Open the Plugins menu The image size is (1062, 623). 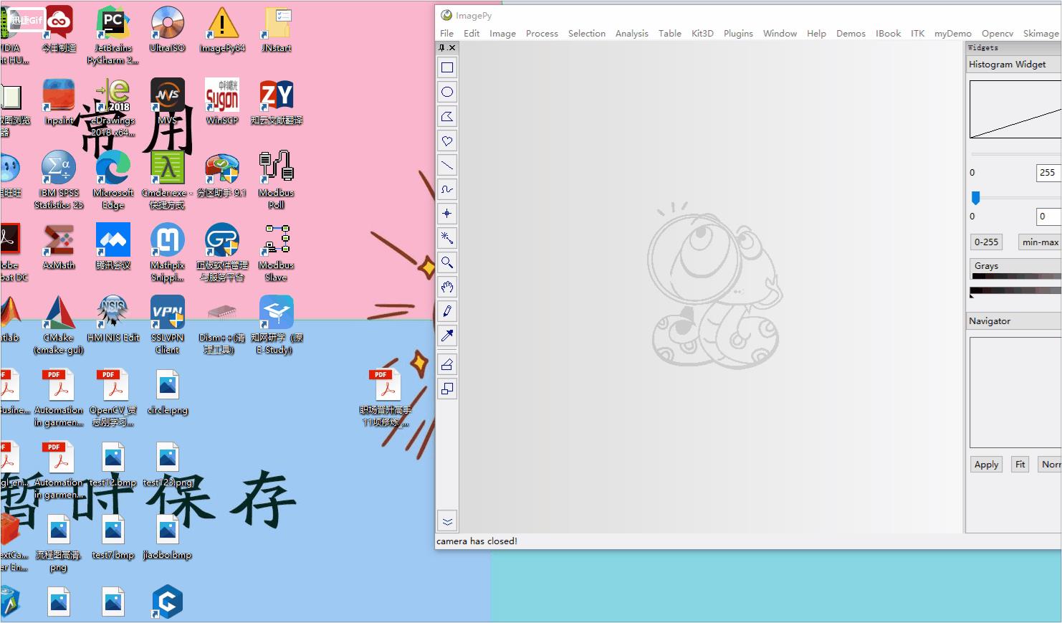pyautogui.click(x=738, y=33)
